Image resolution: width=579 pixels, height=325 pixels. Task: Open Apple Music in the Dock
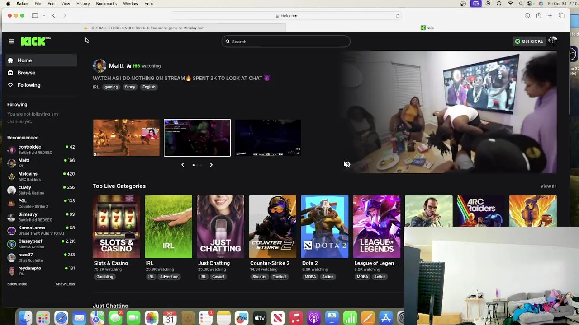[295, 318]
